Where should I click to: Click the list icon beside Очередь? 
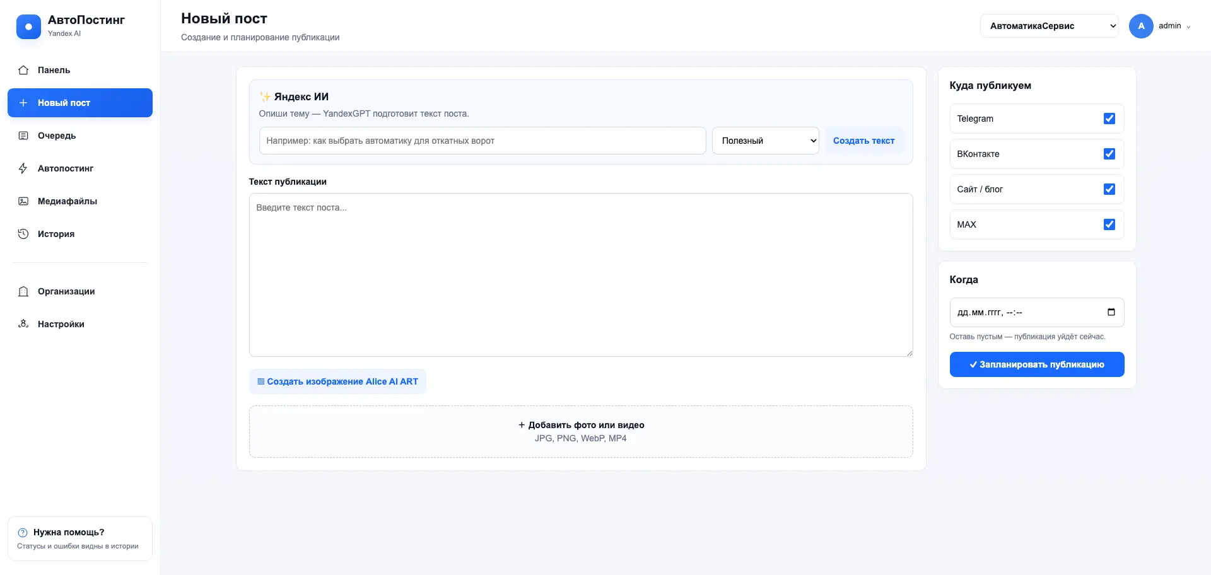(23, 136)
